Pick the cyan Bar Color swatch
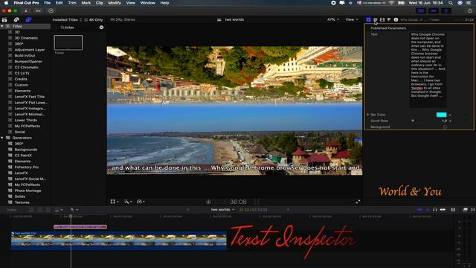The width and height of the screenshot is (476, 268). pos(441,115)
